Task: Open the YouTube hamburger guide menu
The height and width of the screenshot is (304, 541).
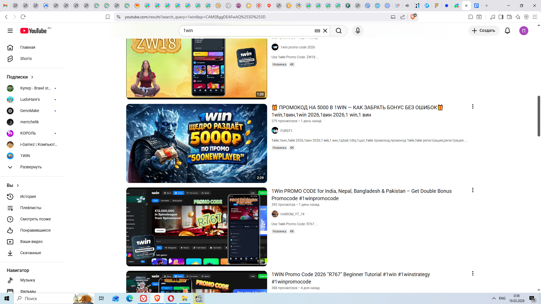Action: pos(10,31)
